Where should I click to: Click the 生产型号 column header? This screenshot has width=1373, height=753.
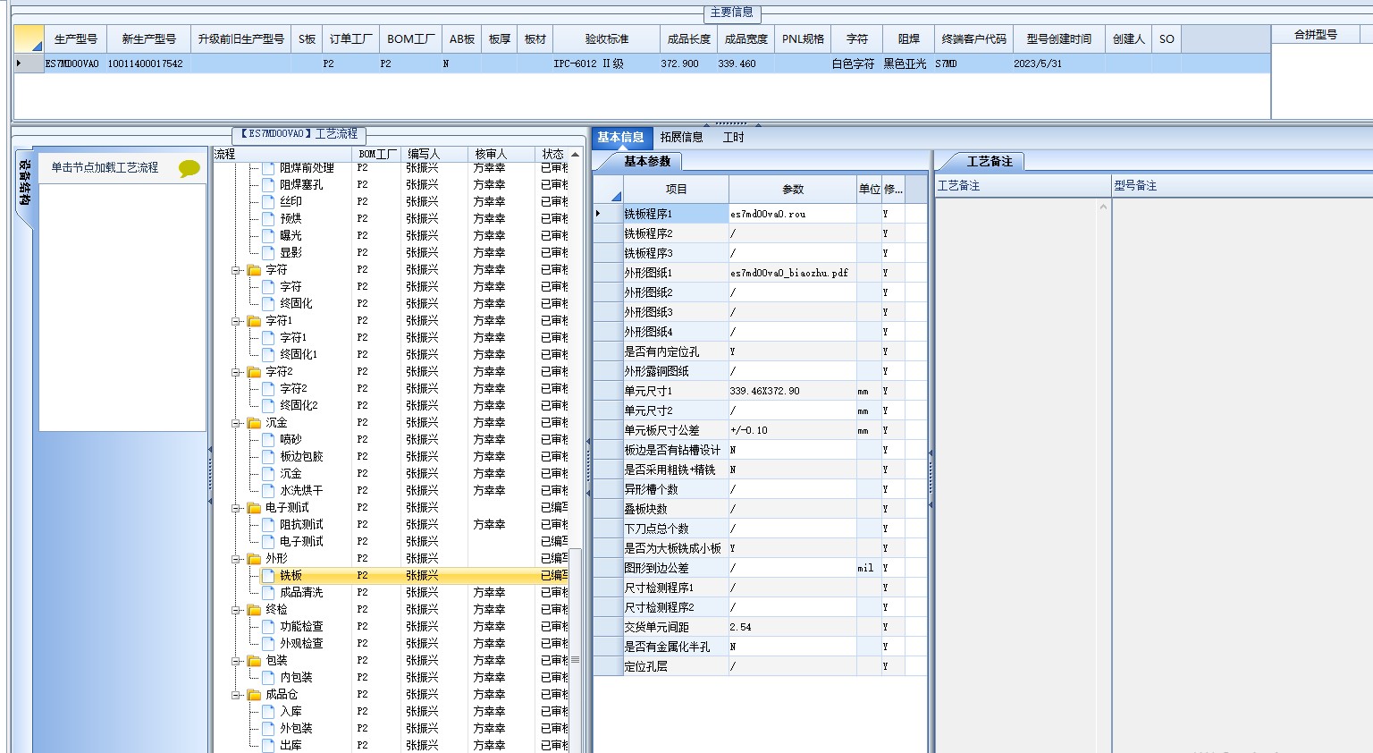tap(75, 39)
